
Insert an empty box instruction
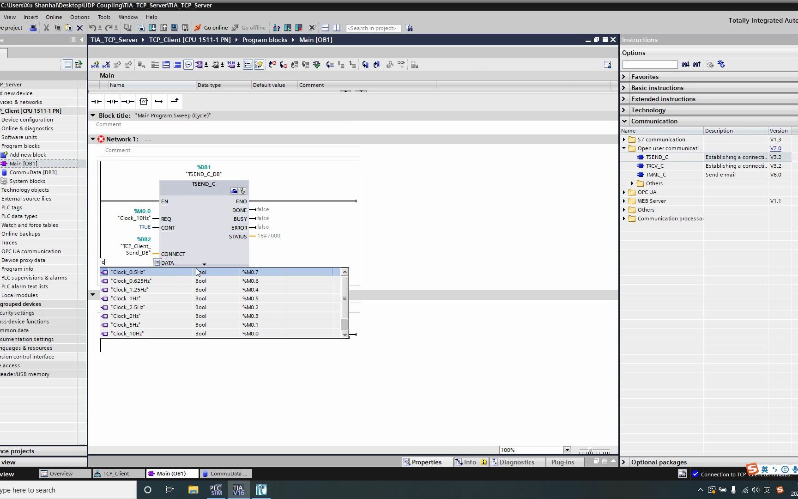144,101
